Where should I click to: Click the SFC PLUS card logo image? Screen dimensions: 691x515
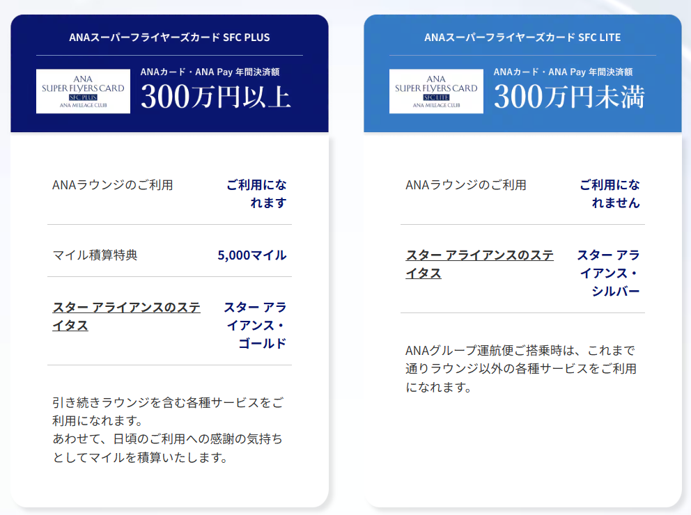coord(83,90)
